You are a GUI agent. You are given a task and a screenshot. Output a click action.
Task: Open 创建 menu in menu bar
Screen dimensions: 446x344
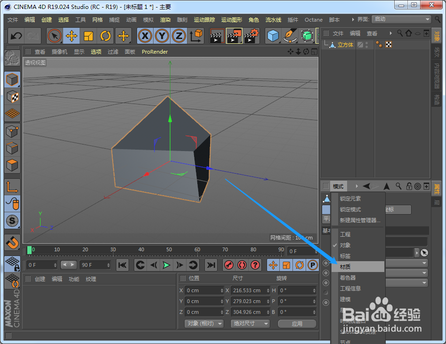(x=47, y=20)
